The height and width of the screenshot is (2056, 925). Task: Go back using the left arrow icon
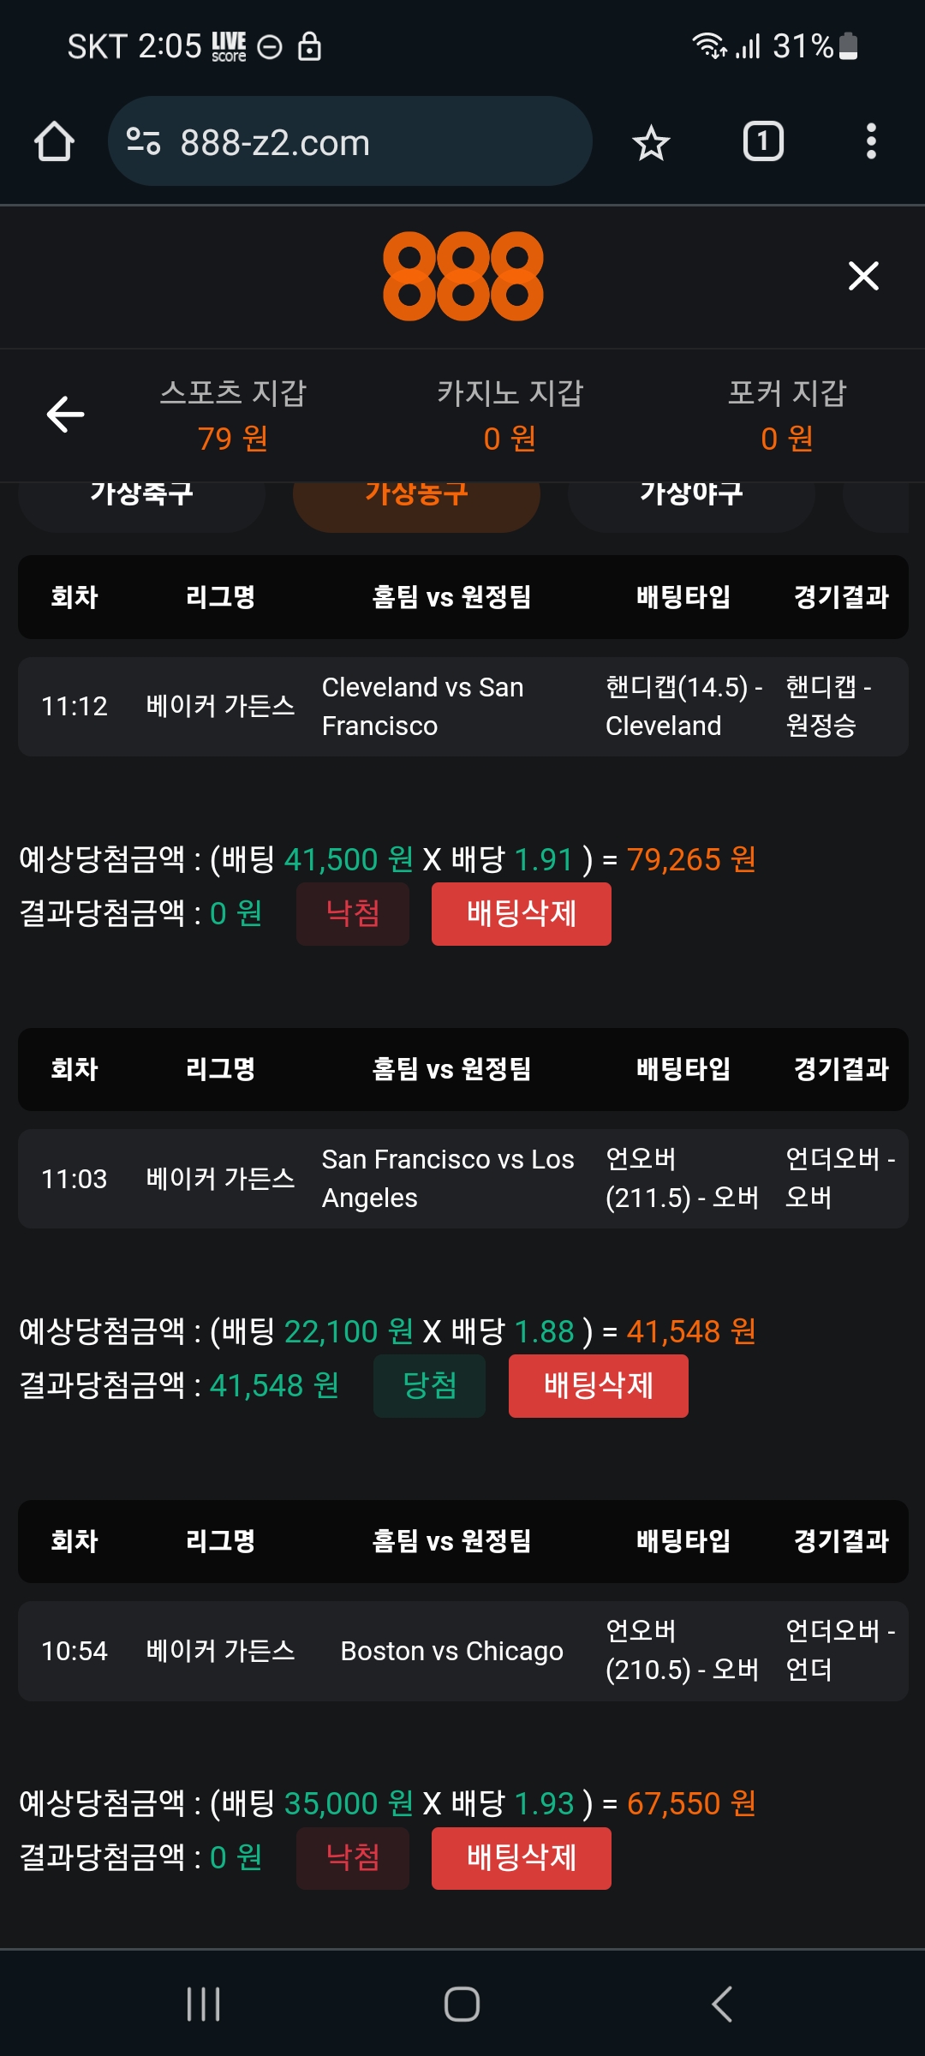(65, 415)
